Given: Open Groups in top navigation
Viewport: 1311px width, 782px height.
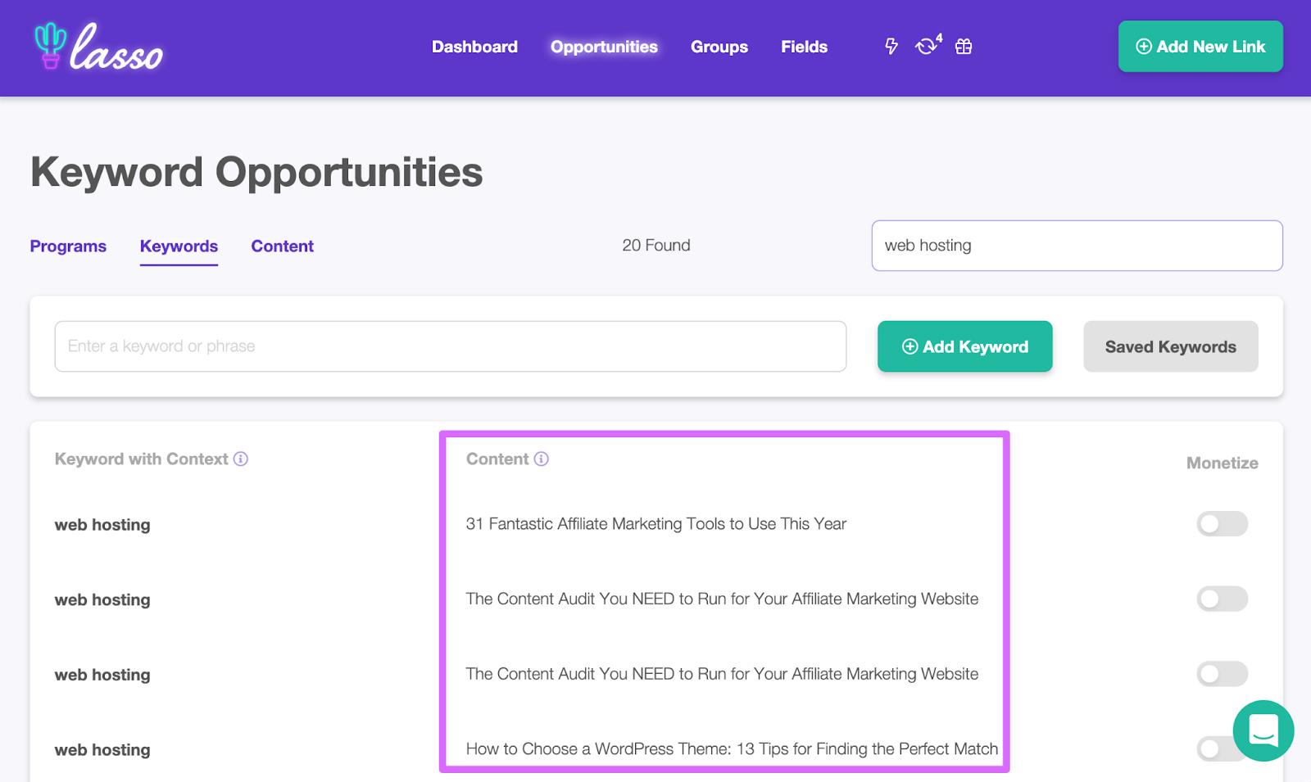Looking at the screenshot, I should click(x=719, y=47).
